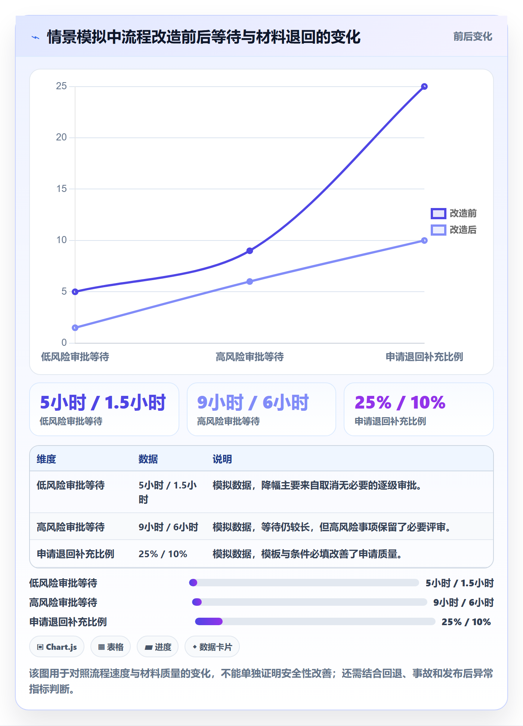Open the 5小时 / 1.5小时 data card
The width and height of the screenshot is (523, 726).
point(104,409)
